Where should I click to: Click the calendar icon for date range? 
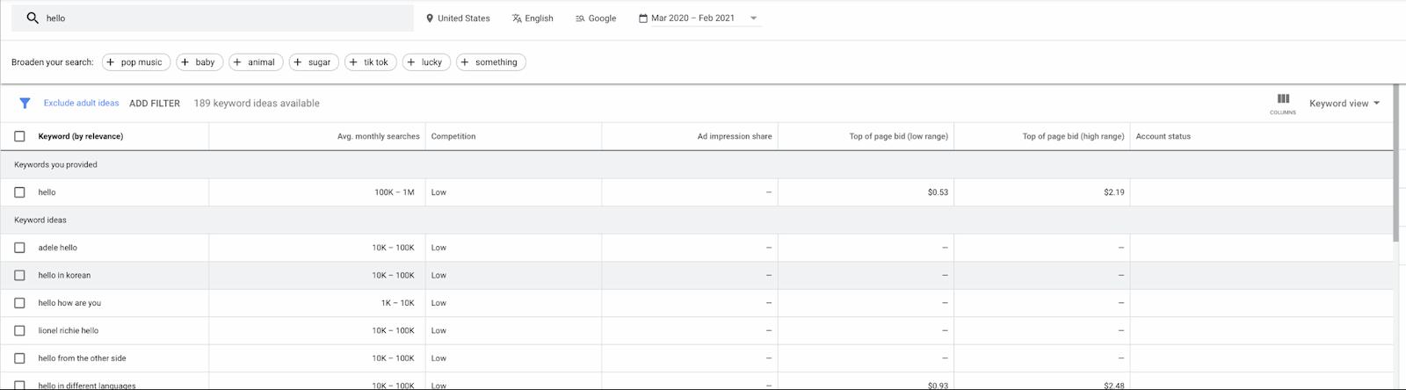pos(643,18)
